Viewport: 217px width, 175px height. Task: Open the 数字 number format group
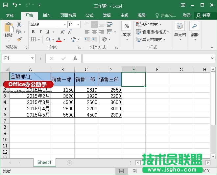point(127,31)
